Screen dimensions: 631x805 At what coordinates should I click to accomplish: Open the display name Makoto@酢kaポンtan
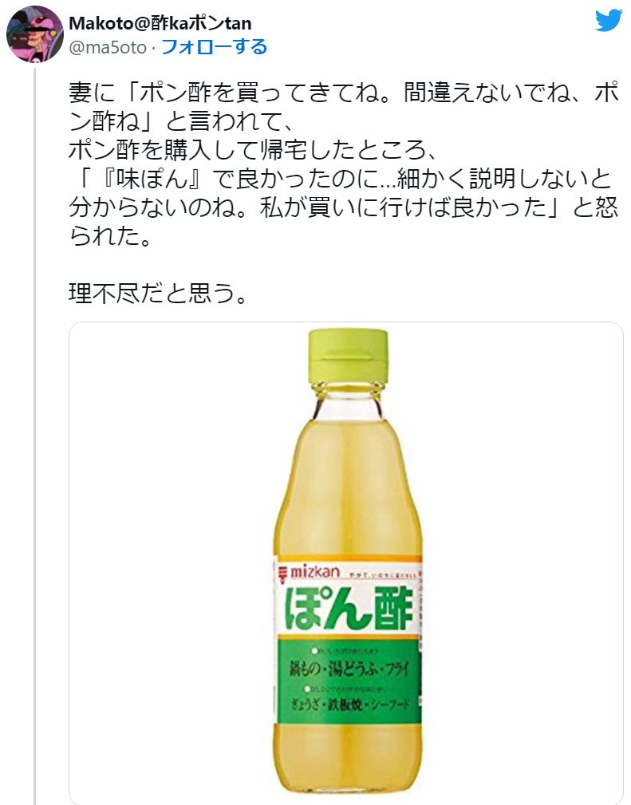point(160,23)
